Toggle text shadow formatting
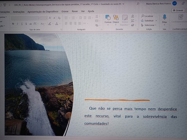187x140 pixels. [x=26, y=24]
